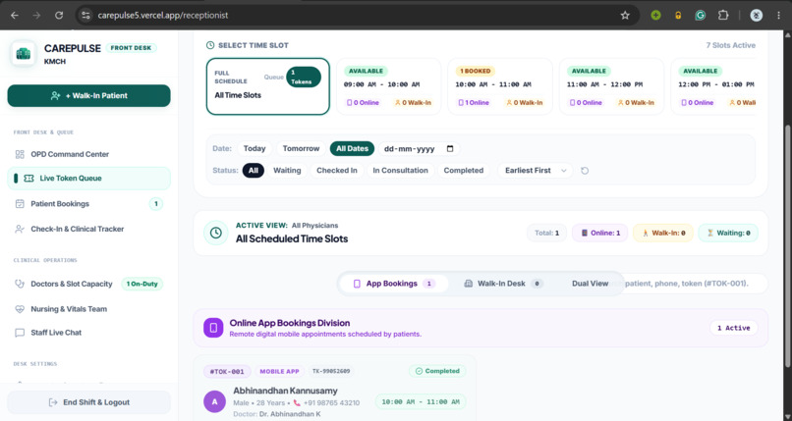Click token label #TOK-001
The image size is (792, 421).
(227, 372)
